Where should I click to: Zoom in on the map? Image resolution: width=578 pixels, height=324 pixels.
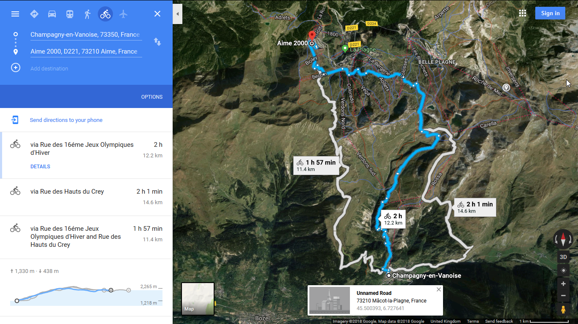tap(563, 284)
